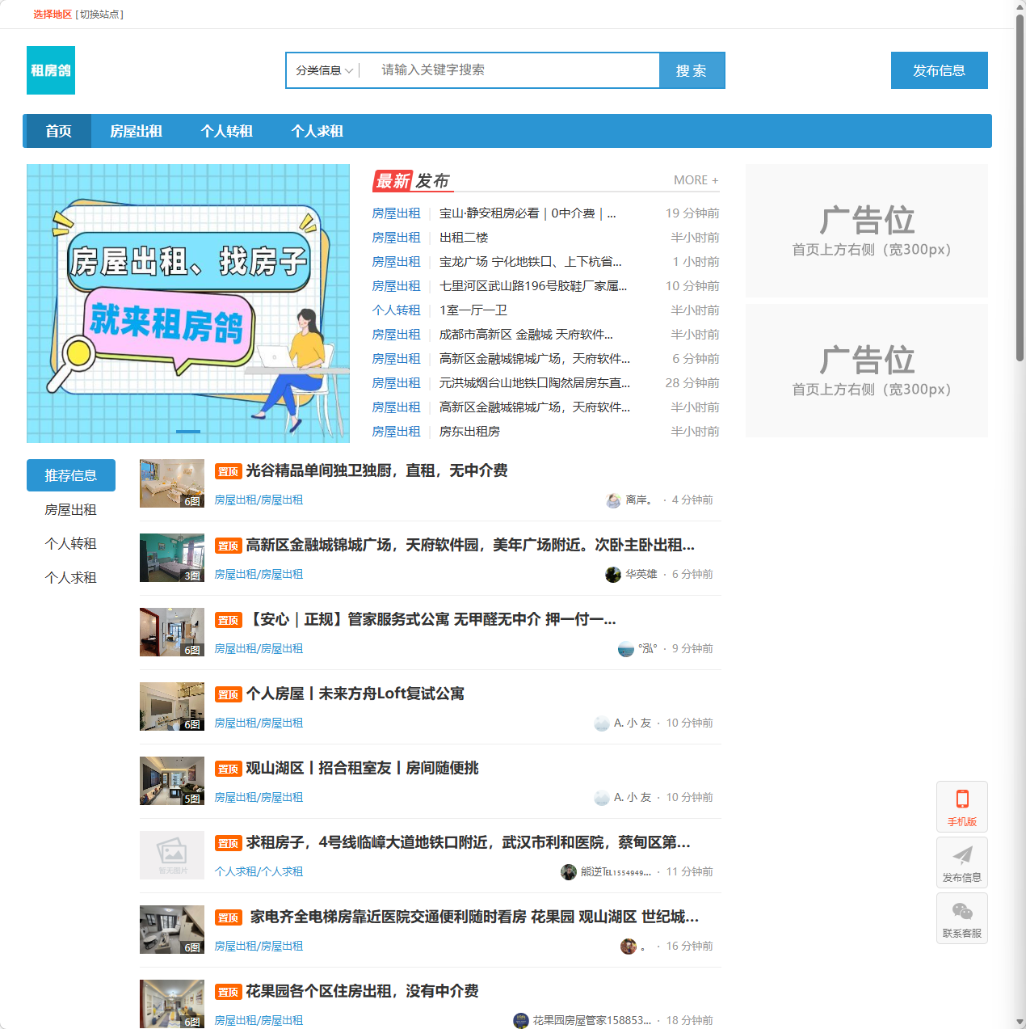Select 个人转租 in the navigation bar
The image size is (1026, 1029).
pos(226,131)
